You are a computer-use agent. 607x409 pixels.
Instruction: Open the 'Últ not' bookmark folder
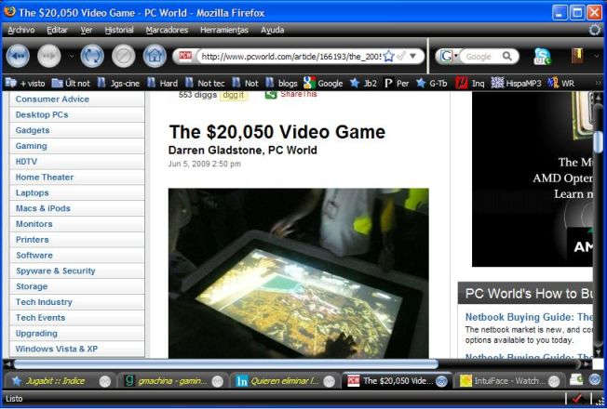pyautogui.click(x=71, y=83)
